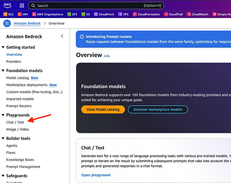Open the IAM service shortcut icon
This screenshot has width=231, height=183.
20,14
